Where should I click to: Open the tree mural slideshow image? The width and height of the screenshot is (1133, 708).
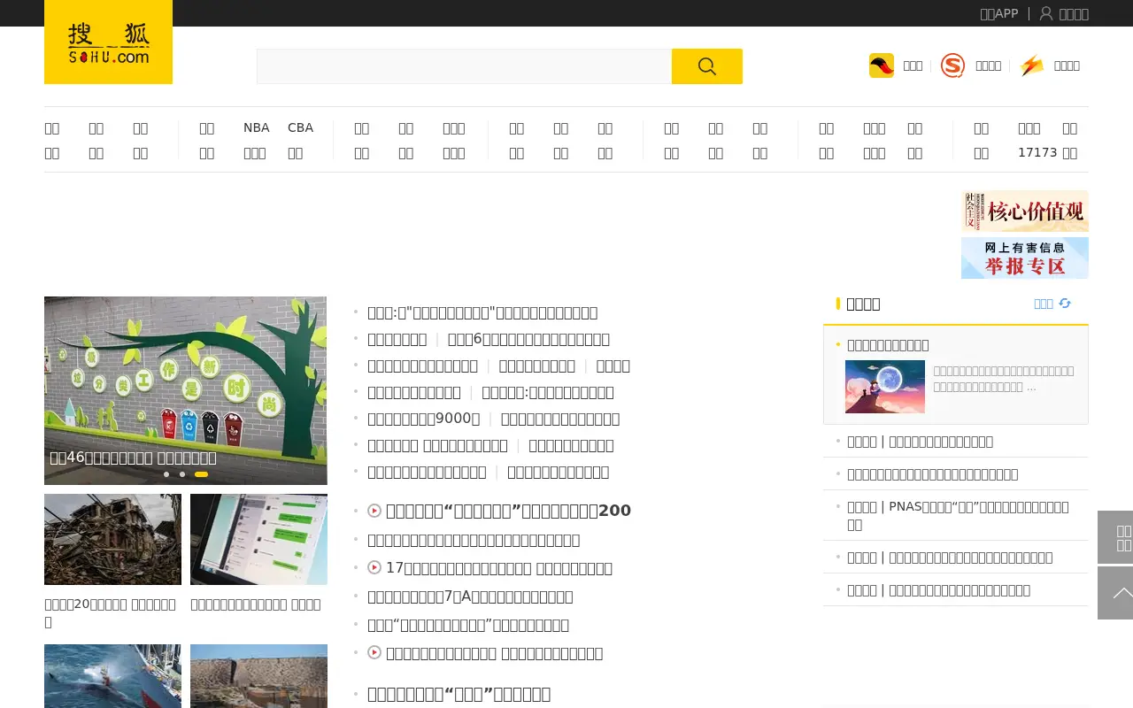pos(186,390)
